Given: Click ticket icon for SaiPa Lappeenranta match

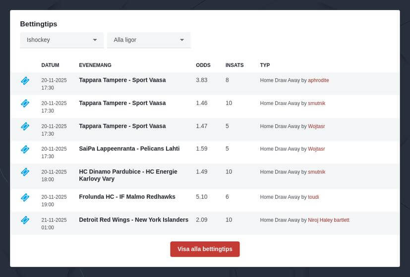Looking at the screenshot, I should [25, 149].
